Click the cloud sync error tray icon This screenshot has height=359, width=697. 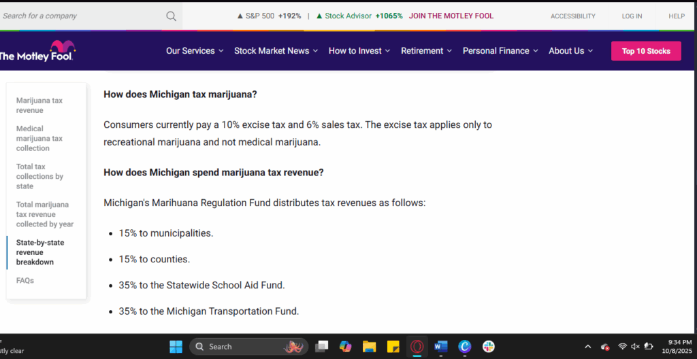[x=604, y=347]
